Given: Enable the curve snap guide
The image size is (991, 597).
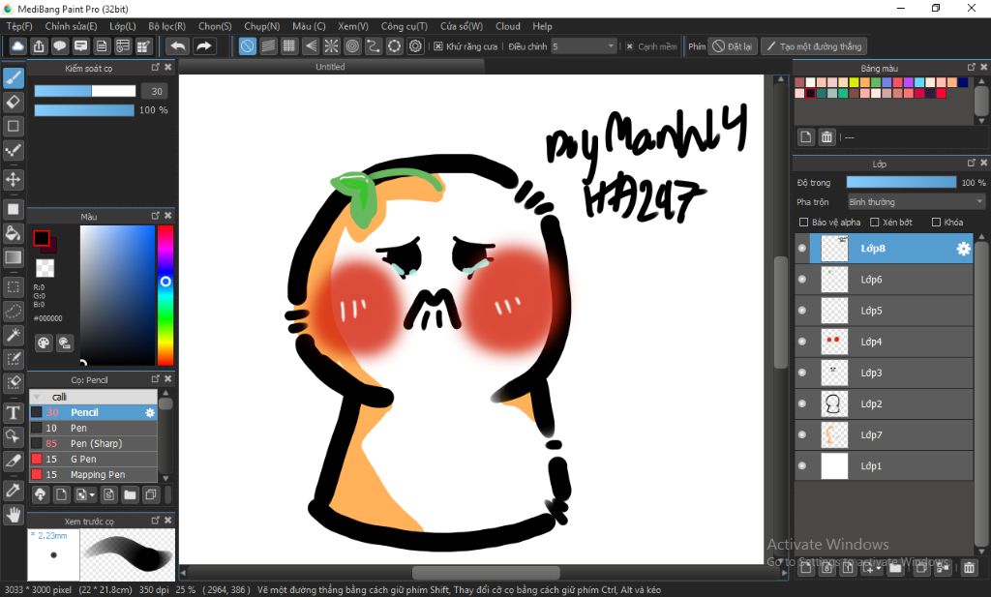Looking at the screenshot, I should (374, 46).
